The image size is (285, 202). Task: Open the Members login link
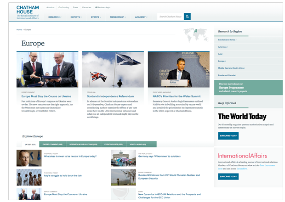[x=103, y=7]
